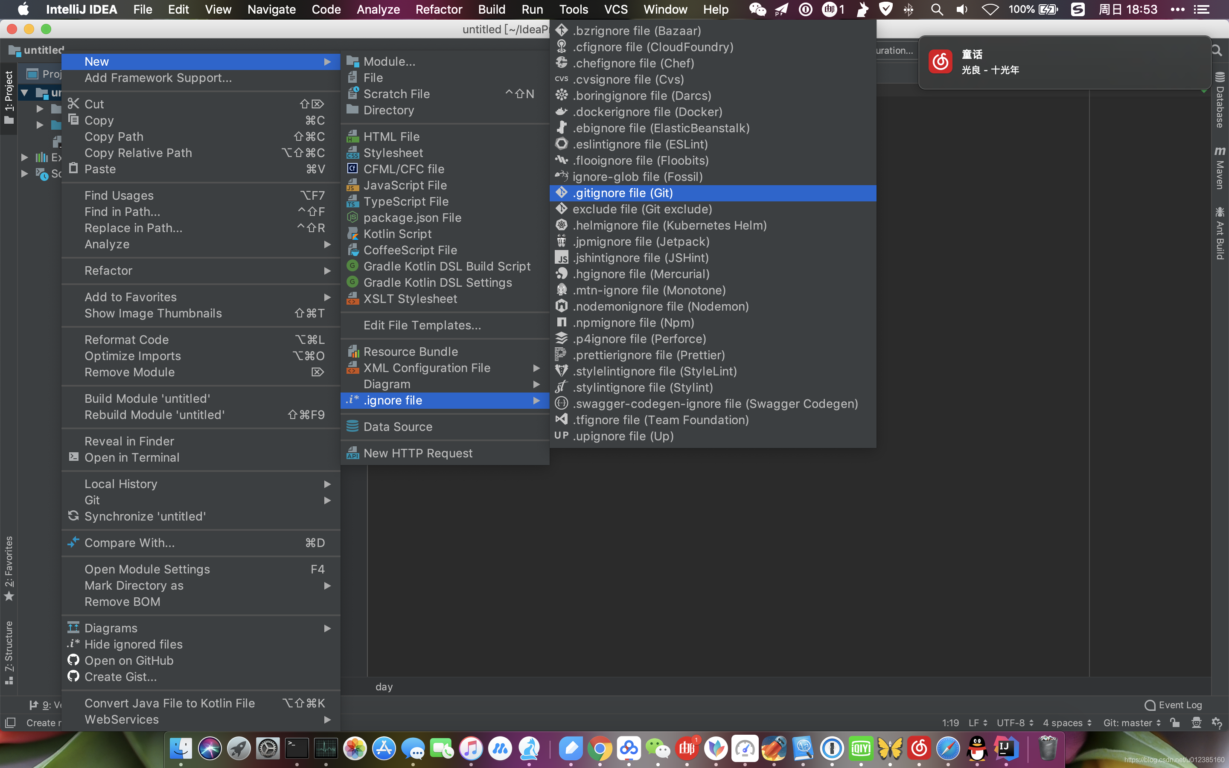The height and width of the screenshot is (768, 1229).
Task: Select .dockerignore file (Docker) option
Action: click(648, 111)
